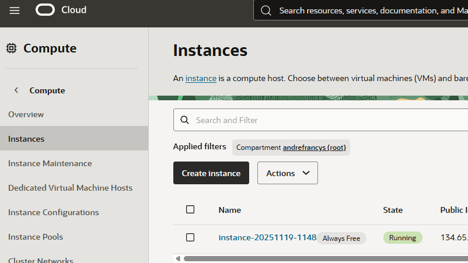Expand the Actions dropdown

click(x=287, y=173)
